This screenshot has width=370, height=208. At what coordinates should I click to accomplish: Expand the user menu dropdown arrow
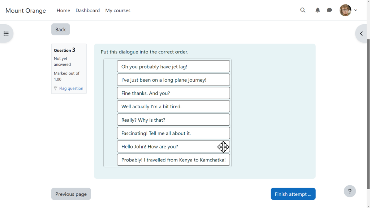point(356,10)
